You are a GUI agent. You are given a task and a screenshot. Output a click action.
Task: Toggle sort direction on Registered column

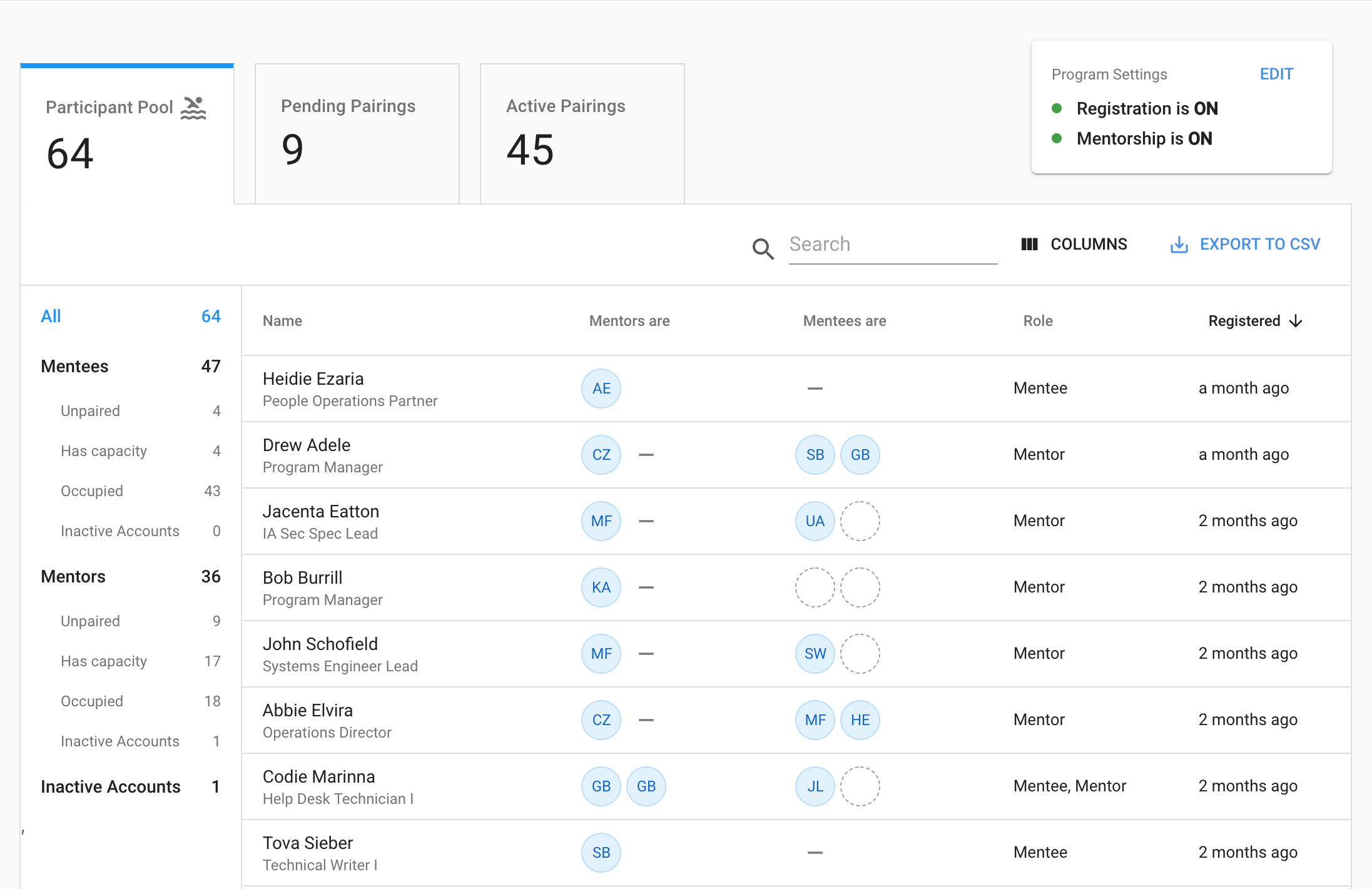pos(1295,321)
